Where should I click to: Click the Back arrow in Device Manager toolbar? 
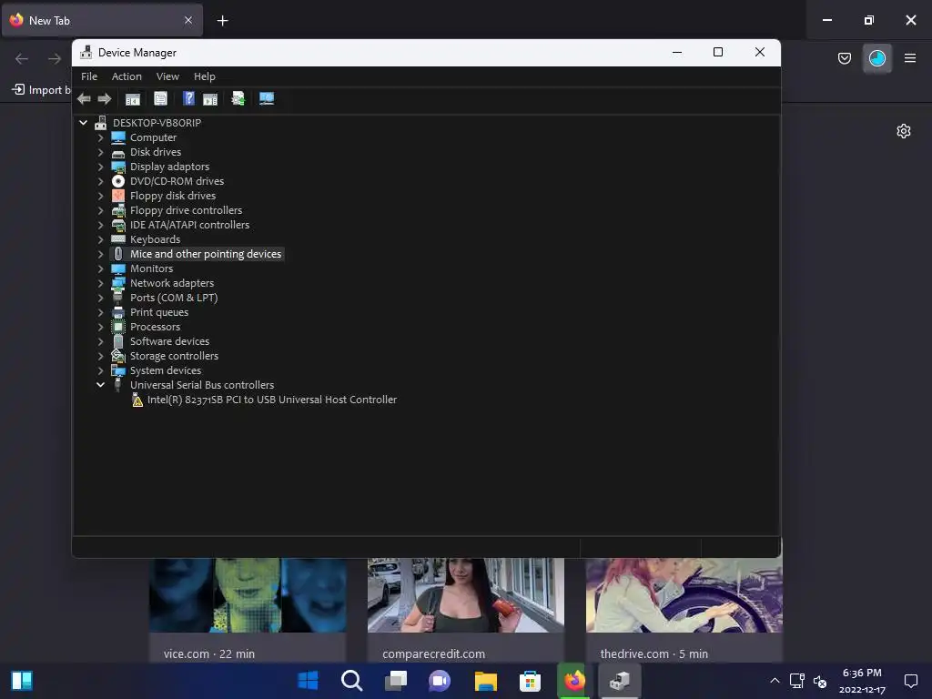point(84,98)
